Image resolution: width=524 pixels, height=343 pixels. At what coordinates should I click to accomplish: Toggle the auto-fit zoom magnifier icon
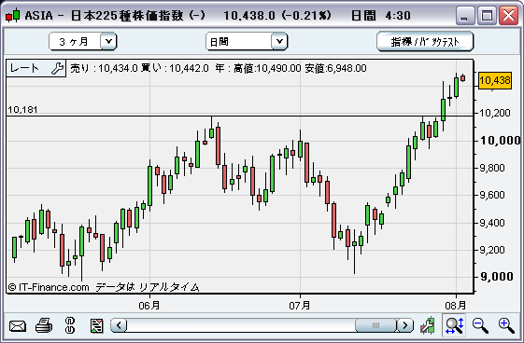point(455,325)
